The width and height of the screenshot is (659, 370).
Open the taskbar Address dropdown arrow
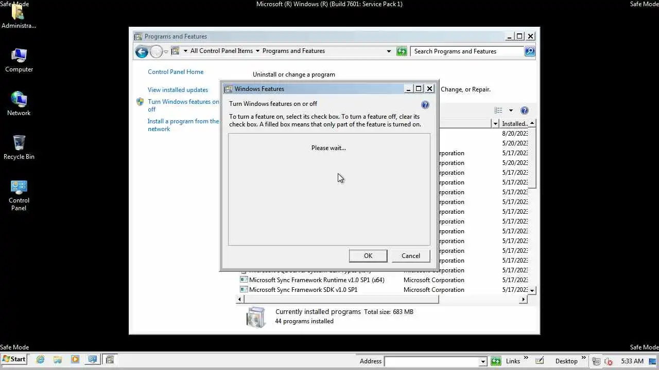483,361
